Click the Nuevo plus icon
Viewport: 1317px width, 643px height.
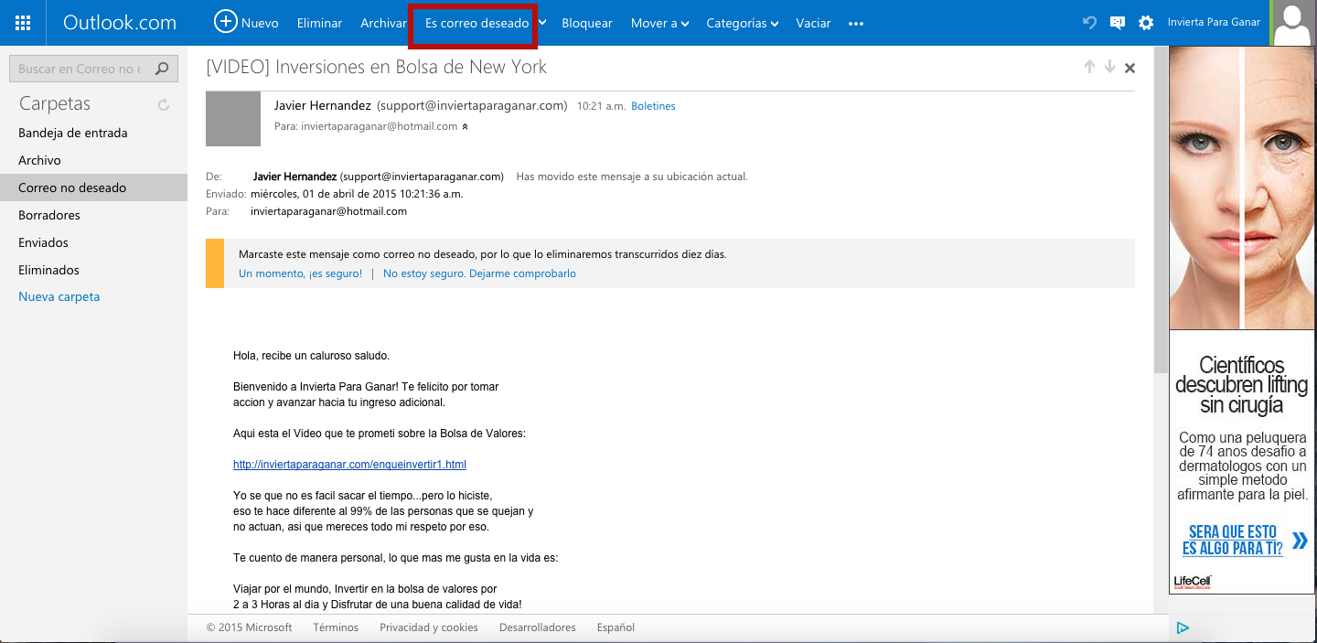(x=225, y=22)
